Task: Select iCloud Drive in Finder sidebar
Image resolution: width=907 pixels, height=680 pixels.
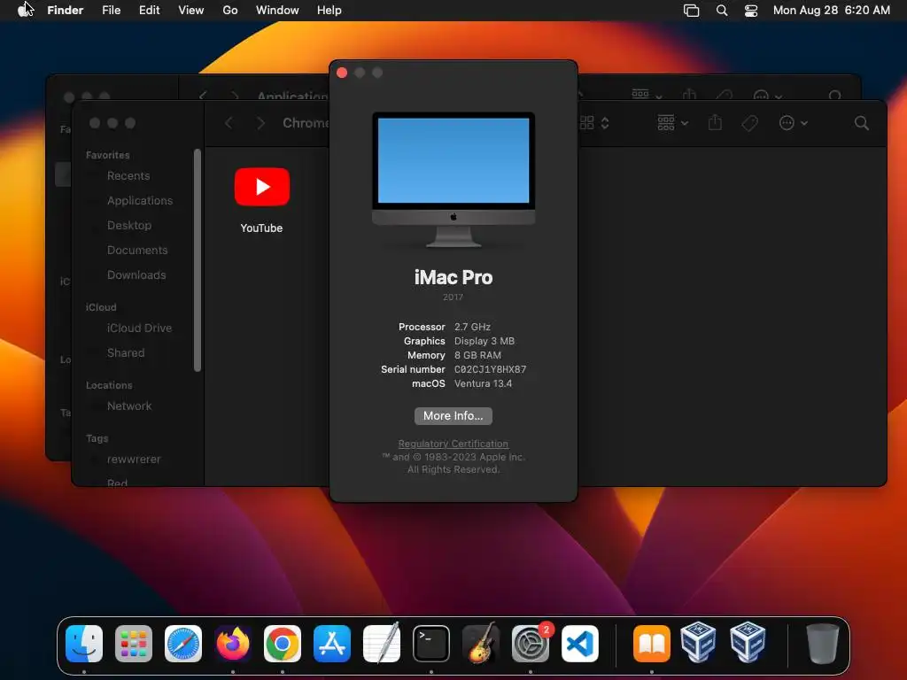Action: [x=139, y=328]
